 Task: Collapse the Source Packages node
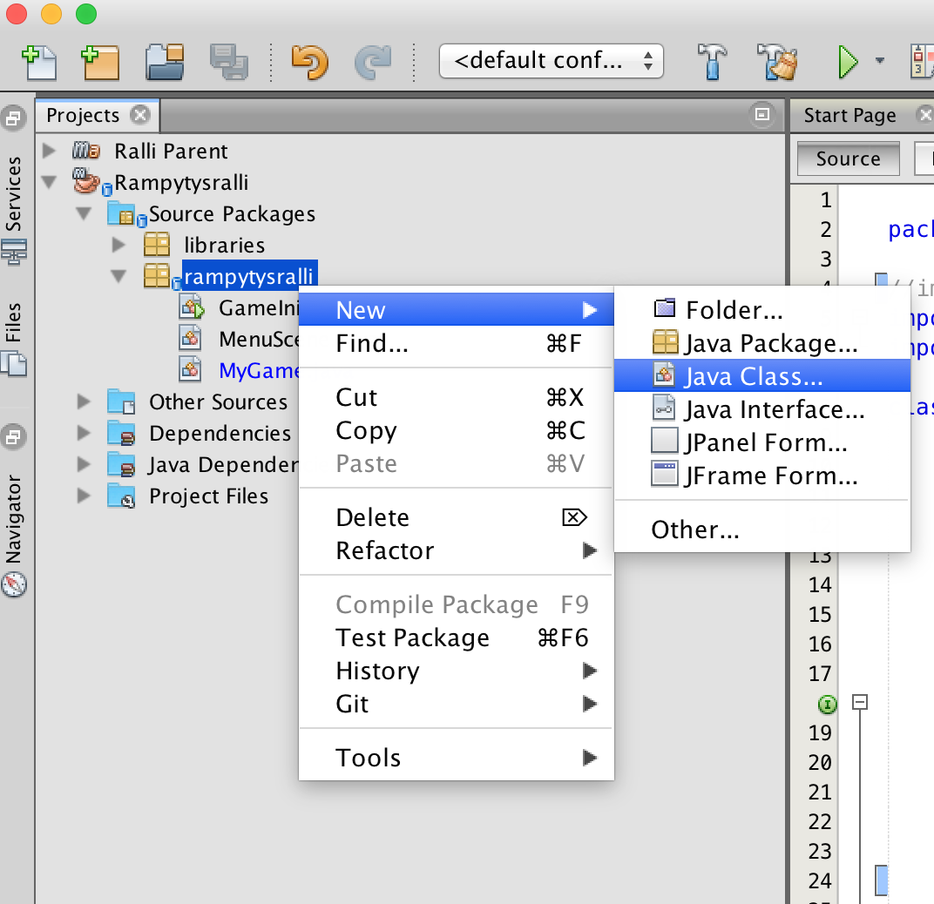tap(84, 213)
